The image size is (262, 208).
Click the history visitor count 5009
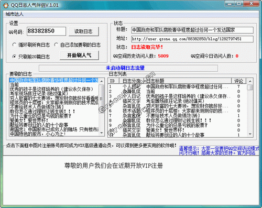(x=163, y=56)
